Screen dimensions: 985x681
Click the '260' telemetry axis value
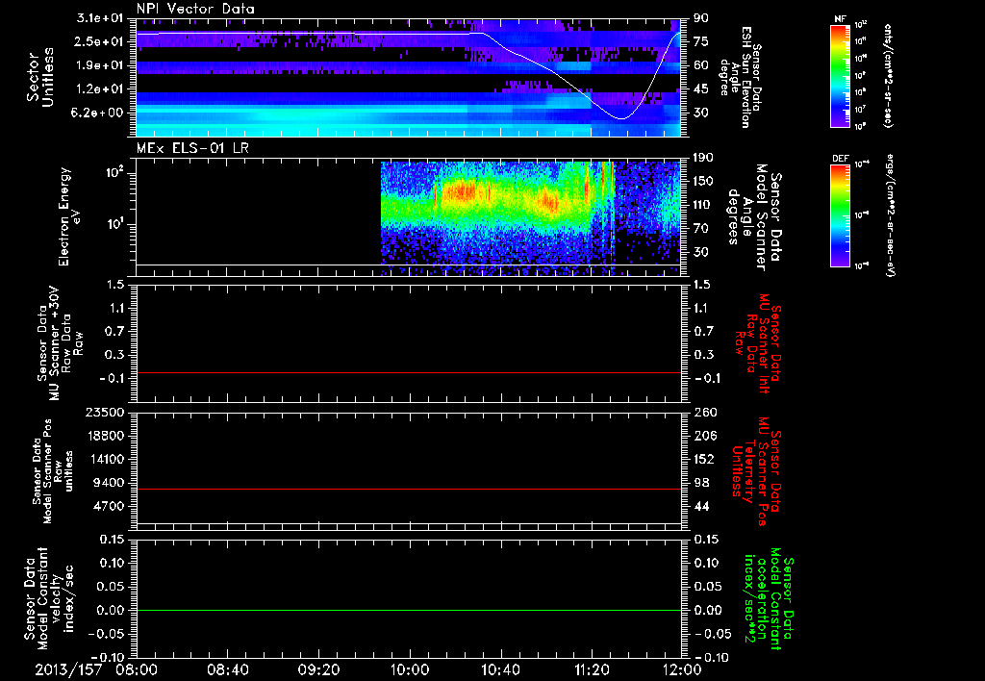click(703, 412)
